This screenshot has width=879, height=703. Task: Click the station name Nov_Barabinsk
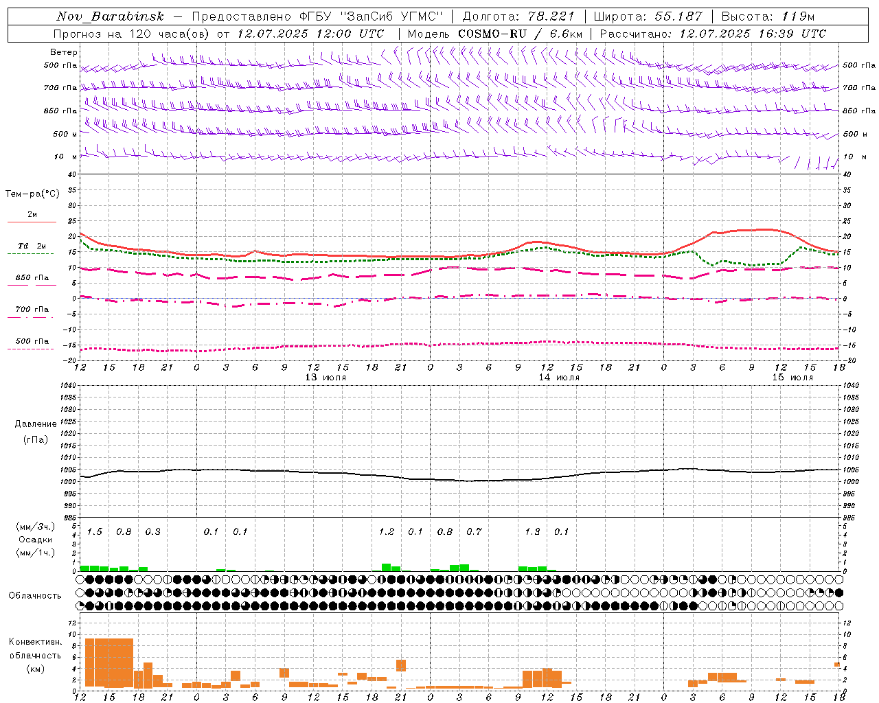pyautogui.click(x=110, y=16)
